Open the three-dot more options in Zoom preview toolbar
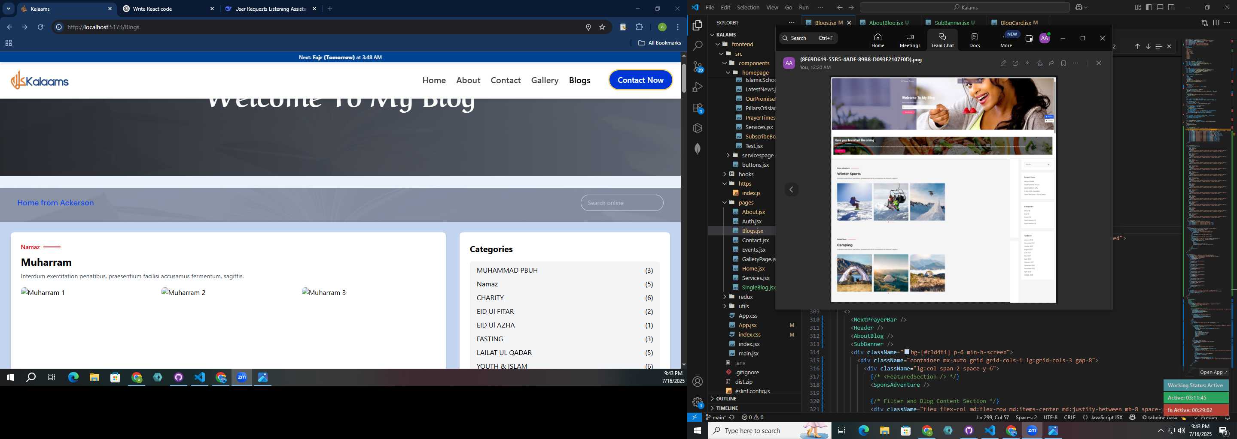The image size is (1237, 439). pos(1076,63)
